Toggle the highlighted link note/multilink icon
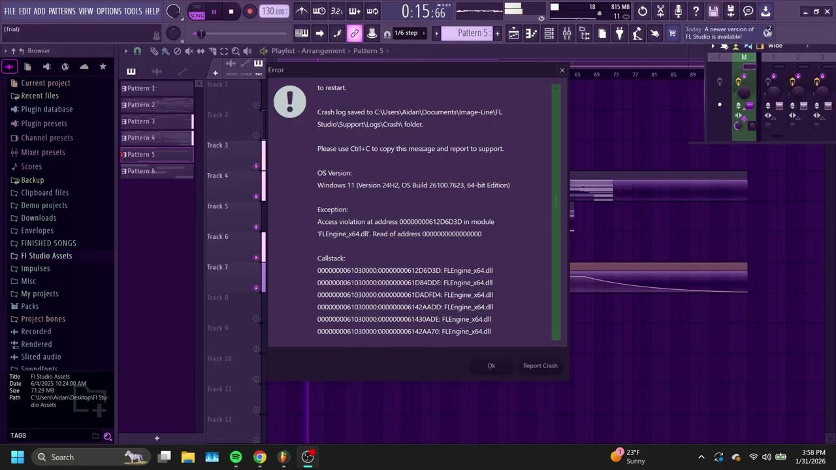The width and height of the screenshot is (836, 470). [355, 33]
